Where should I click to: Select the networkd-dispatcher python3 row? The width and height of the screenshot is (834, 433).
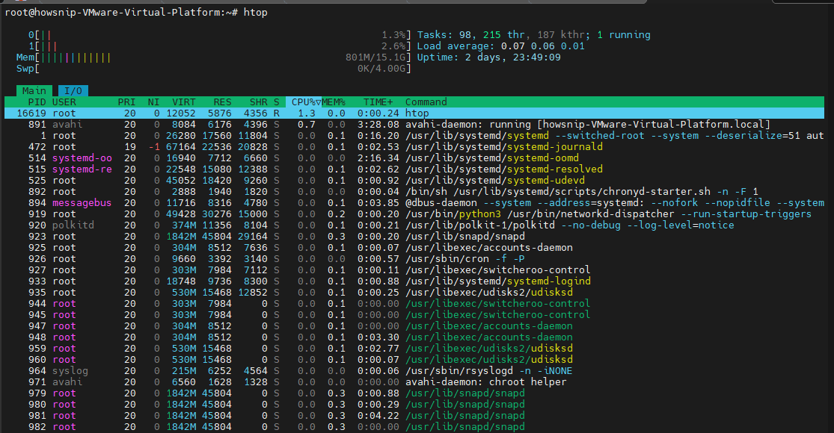414,214
